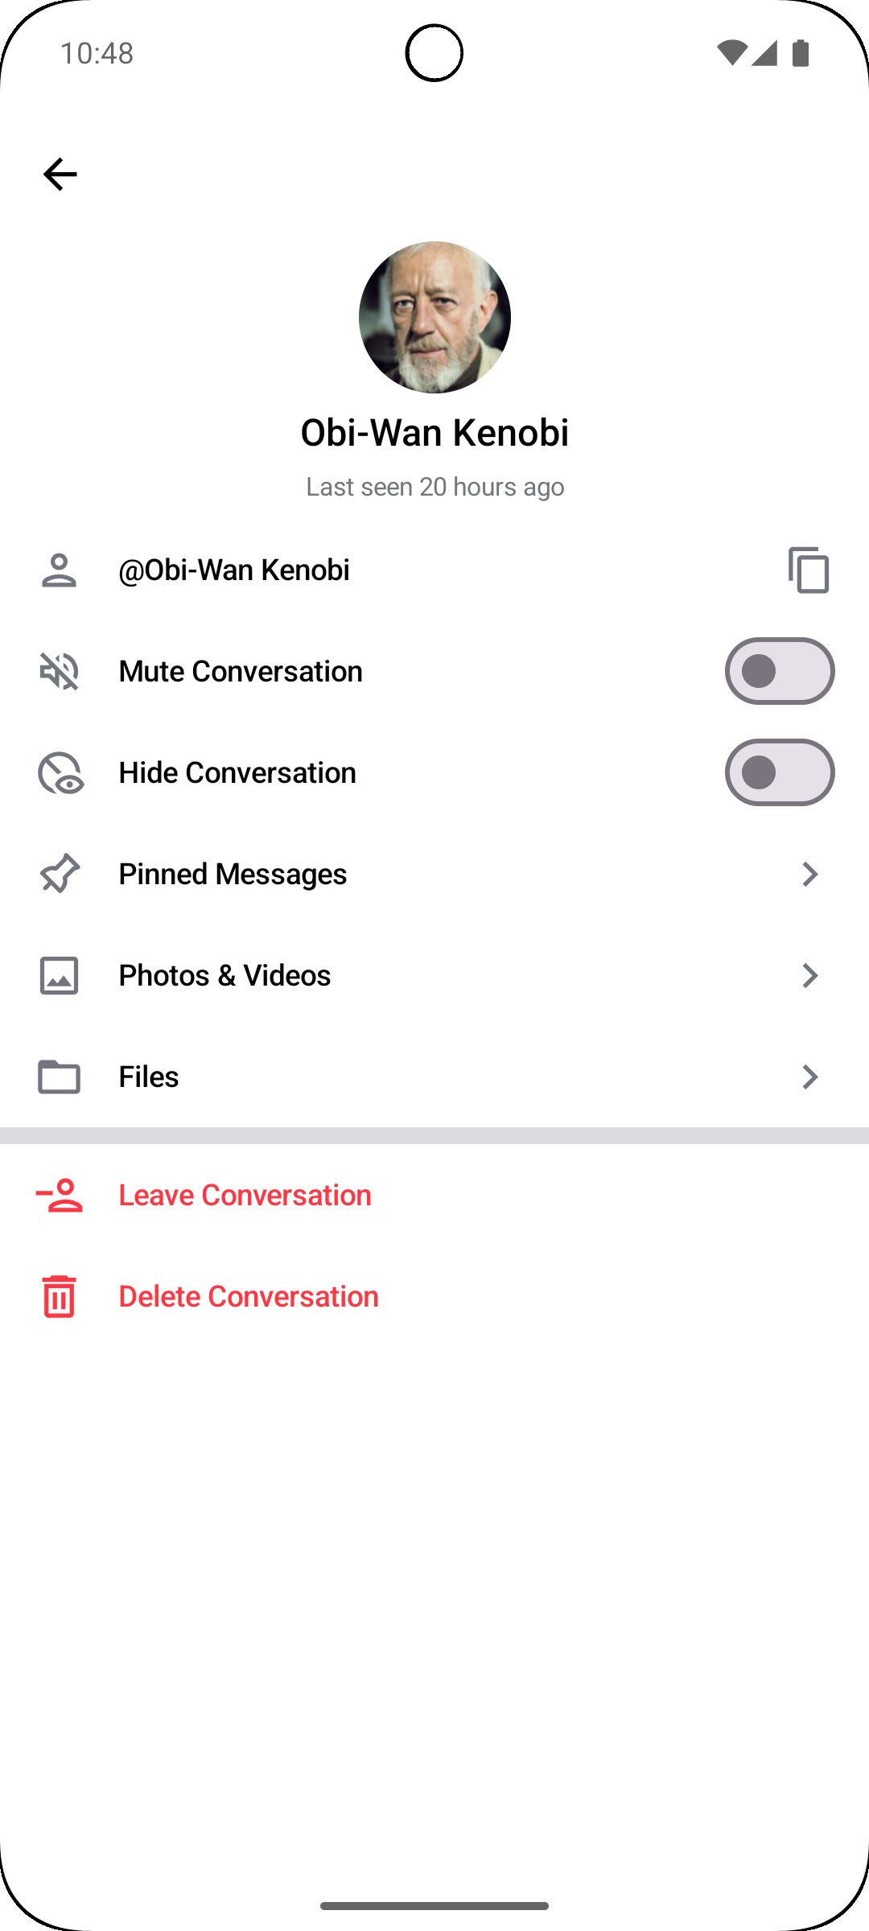869x1931 pixels.
Task: Tap Obi-Wan Kenobi's profile picture
Action: (434, 317)
